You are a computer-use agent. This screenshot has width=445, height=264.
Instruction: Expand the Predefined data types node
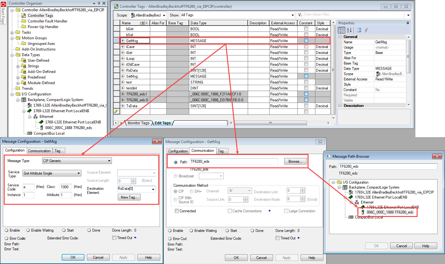coord(18,77)
